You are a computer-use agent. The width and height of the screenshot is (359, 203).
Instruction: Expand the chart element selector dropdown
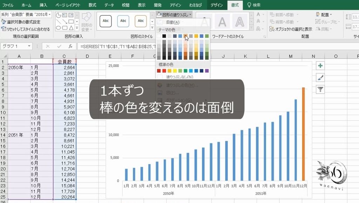[49, 15]
